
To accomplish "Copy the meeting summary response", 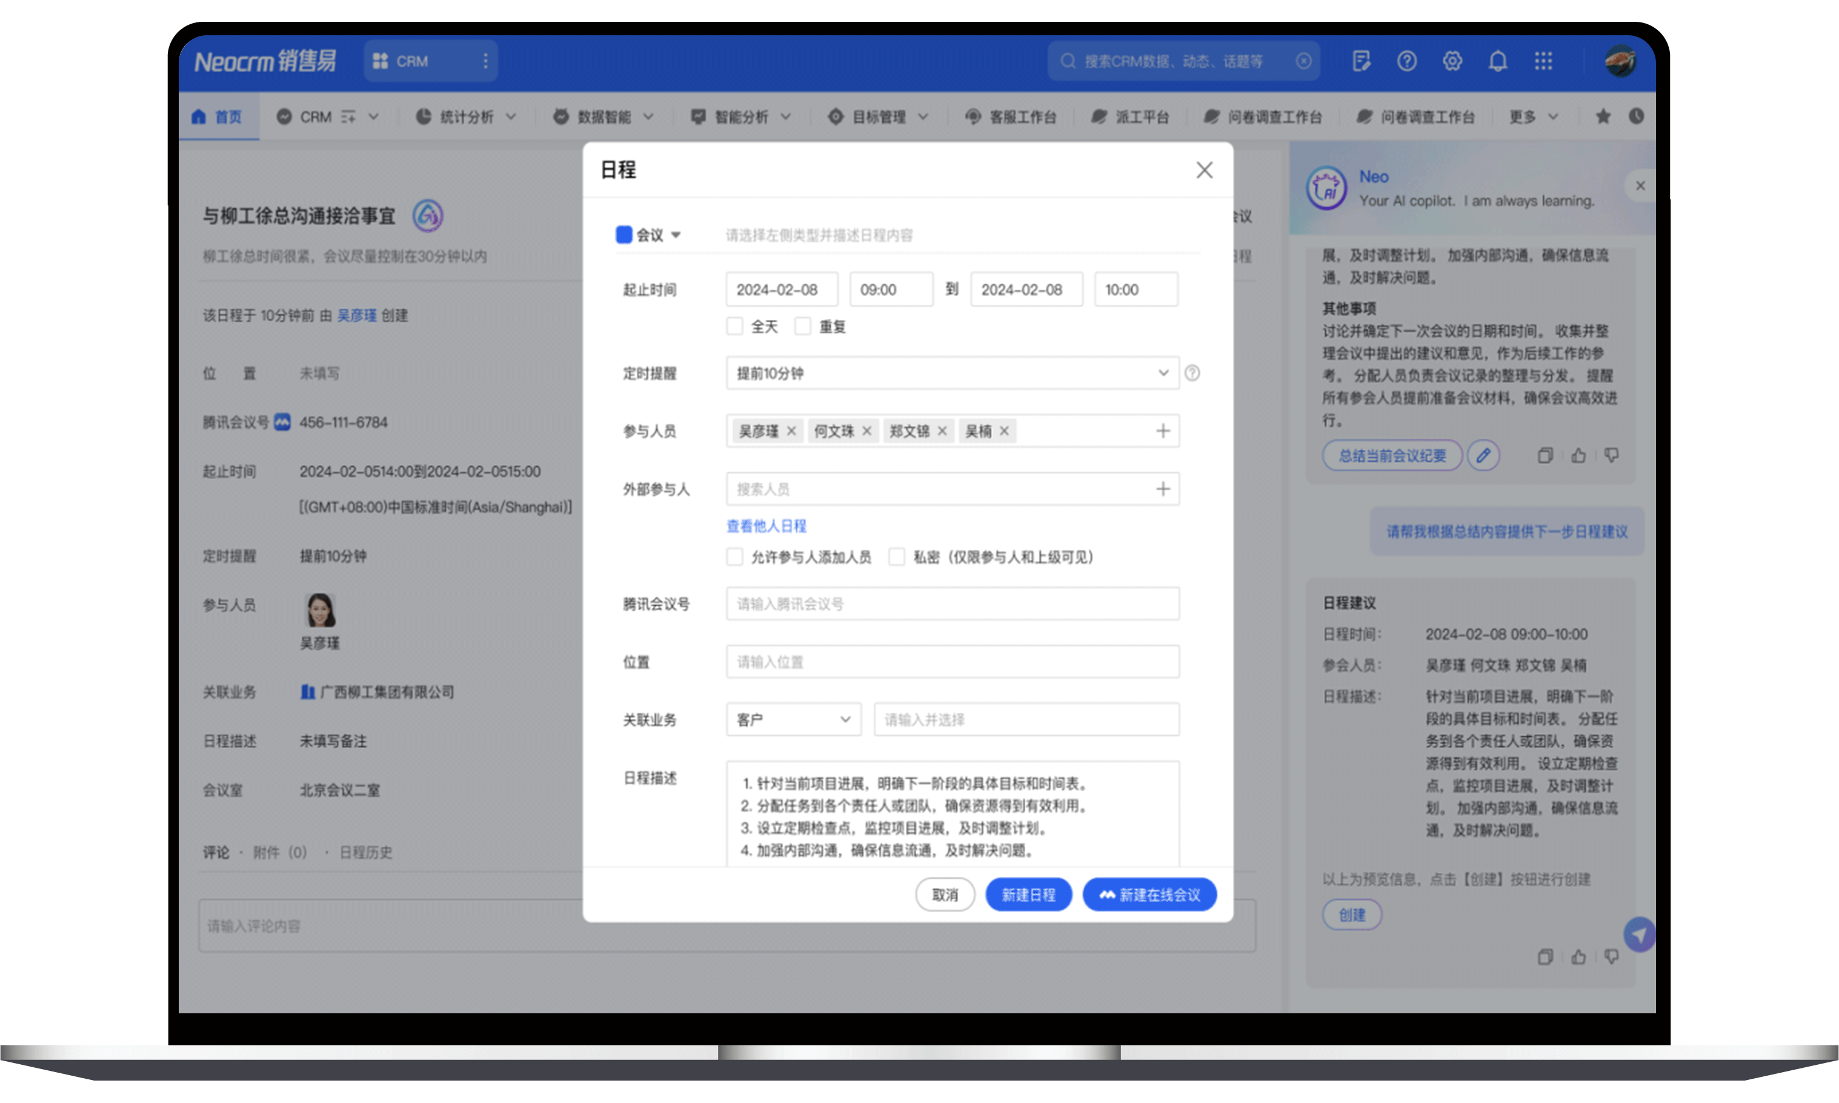I will click(x=1545, y=456).
